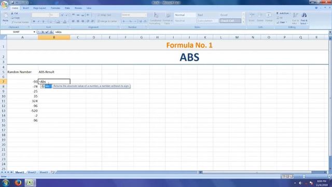Click the Cut scissors icon

[12, 14]
